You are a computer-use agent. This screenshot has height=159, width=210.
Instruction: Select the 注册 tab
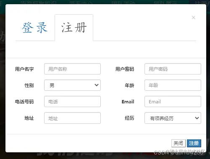[x=74, y=28]
